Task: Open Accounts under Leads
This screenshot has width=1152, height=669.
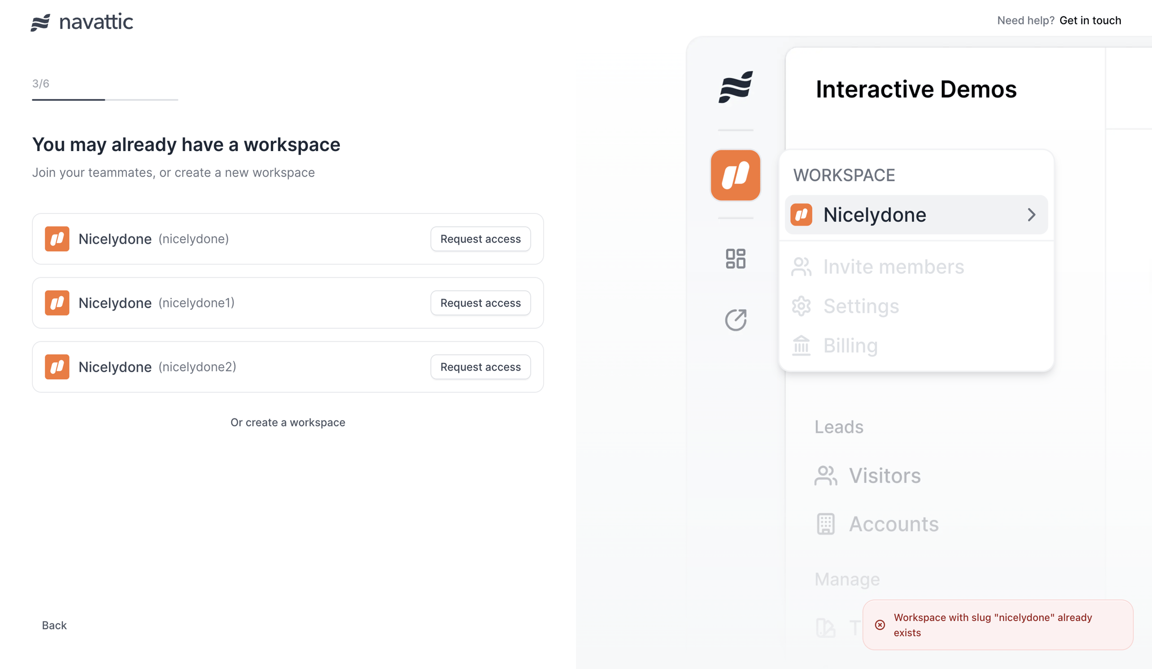Action: (x=894, y=524)
